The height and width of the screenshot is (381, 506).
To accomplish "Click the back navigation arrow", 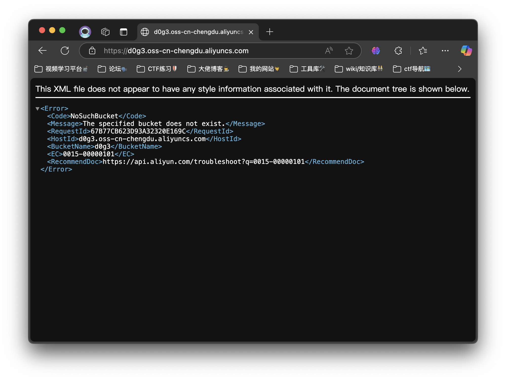I will coord(43,51).
